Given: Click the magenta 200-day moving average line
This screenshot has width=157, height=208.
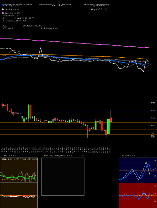Looking at the screenshot, I should (74, 43).
